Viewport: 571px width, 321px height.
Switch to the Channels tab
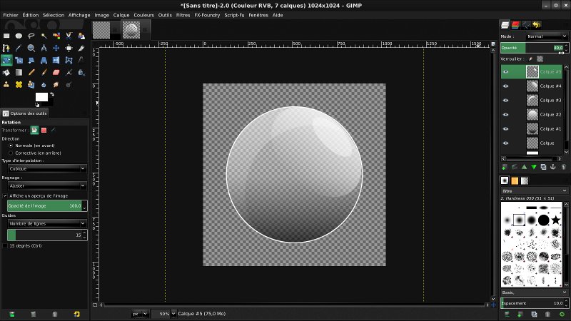[x=515, y=25]
